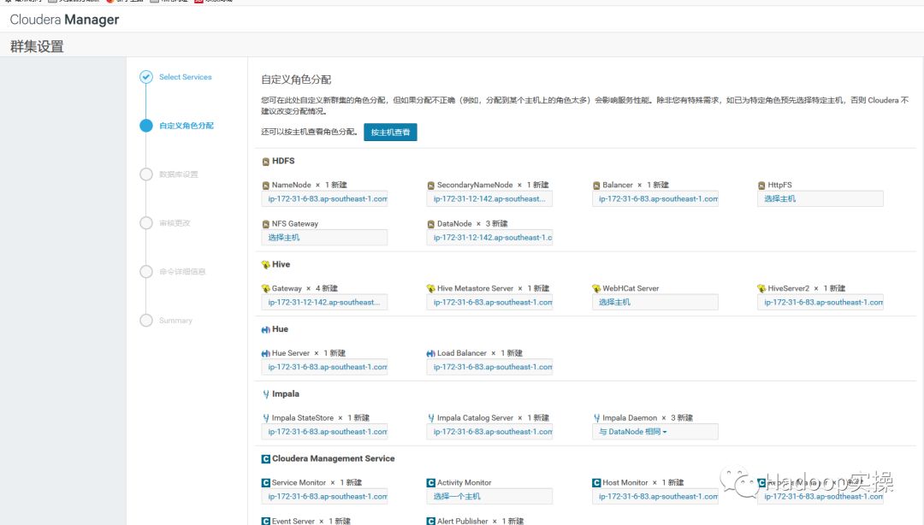Viewport: 924px width, 525px height.
Task: Select the 审核更改 wizard step
Action: pos(175,223)
